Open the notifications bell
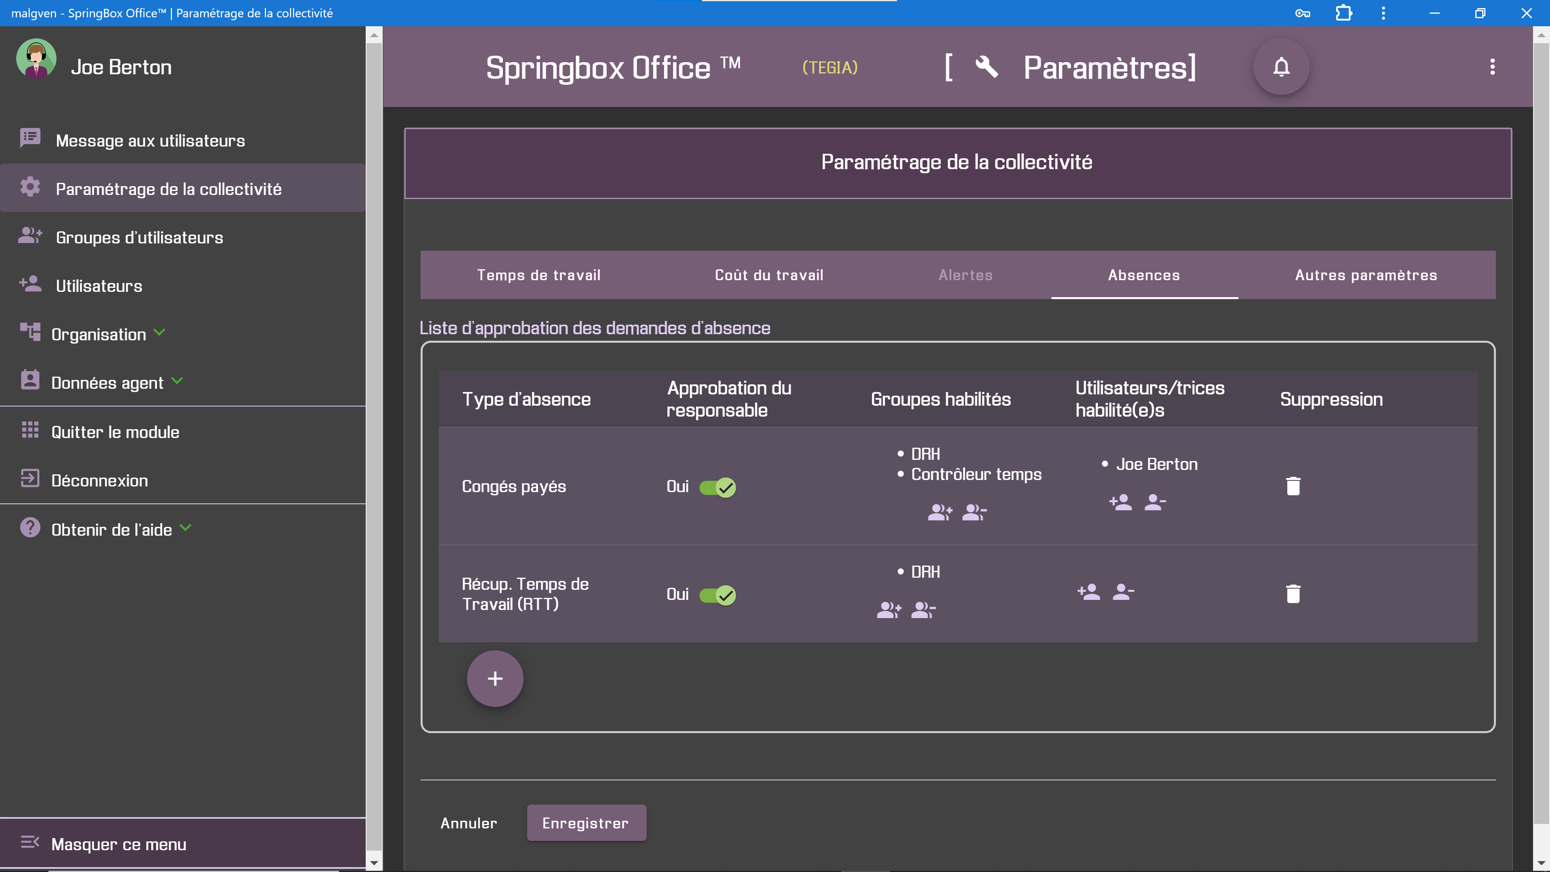Image resolution: width=1550 pixels, height=872 pixels. coord(1281,67)
